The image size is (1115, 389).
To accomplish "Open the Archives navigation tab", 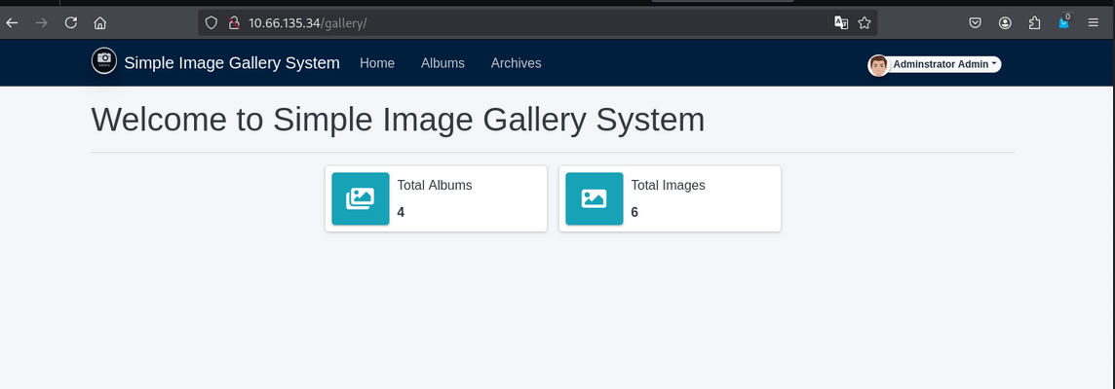I will [x=516, y=63].
